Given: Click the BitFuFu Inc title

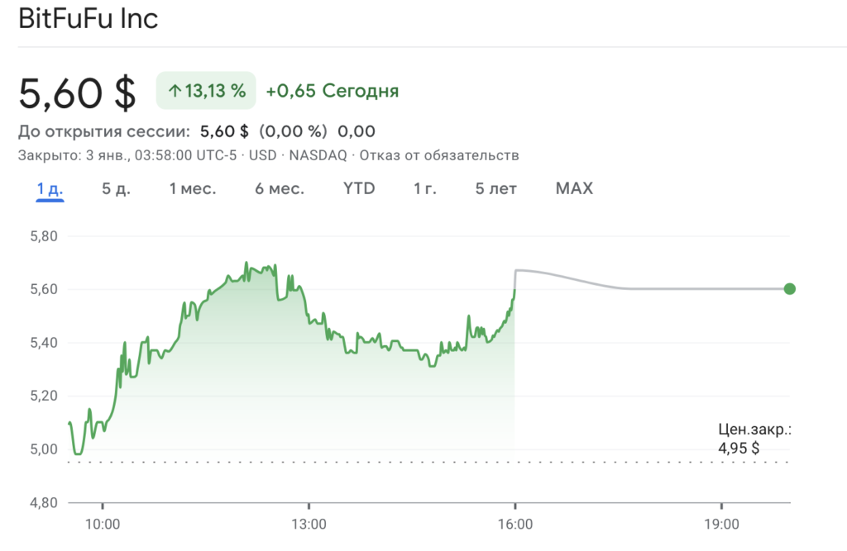Looking at the screenshot, I should click(x=88, y=18).
